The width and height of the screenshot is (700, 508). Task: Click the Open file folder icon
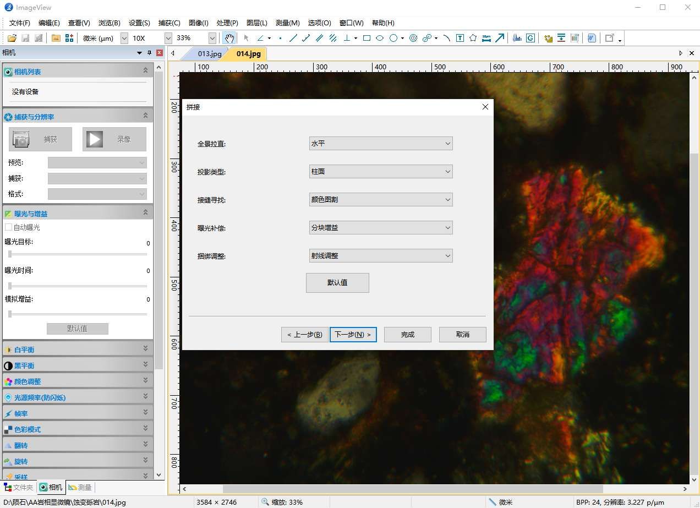(x=12, y=38)
